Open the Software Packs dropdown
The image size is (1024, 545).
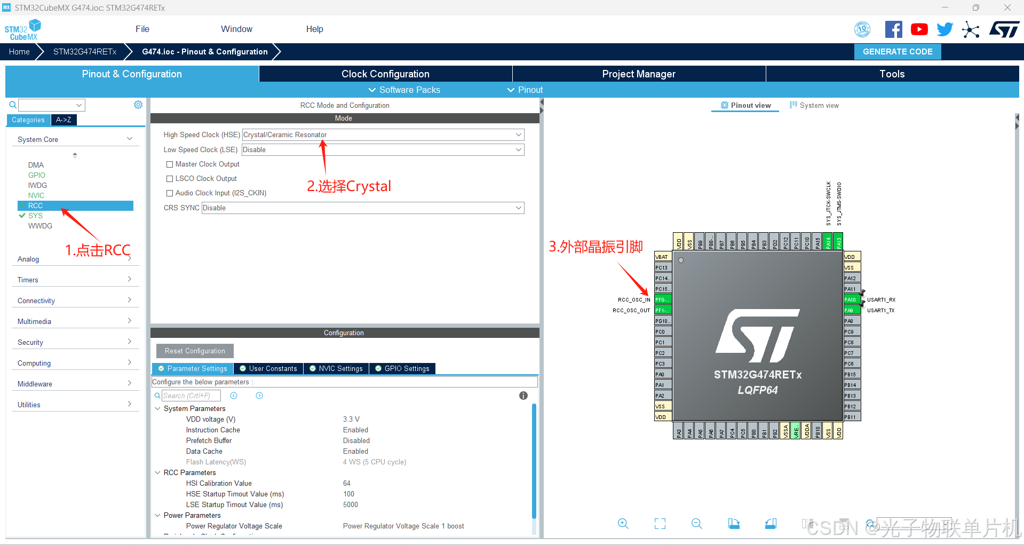[x=404, y=90]
